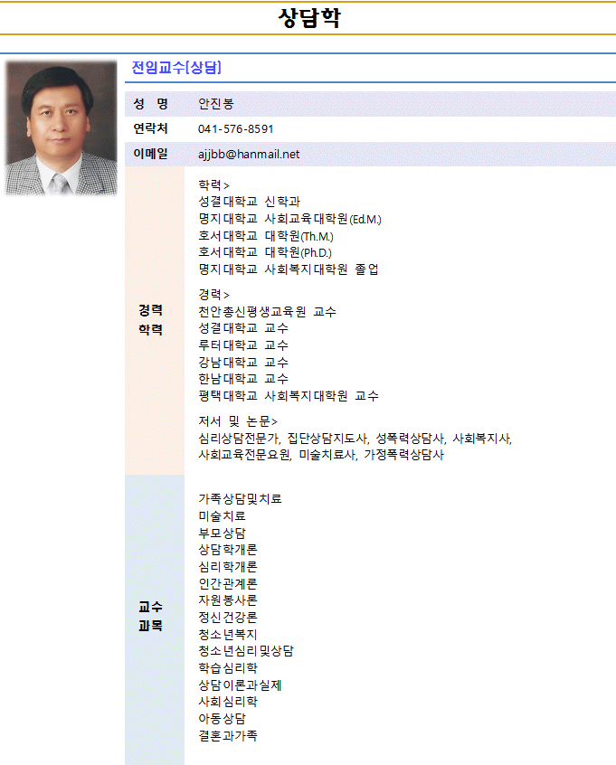
Task: Select 천안총신평생교육원 교수 line
Action: click(267, 311)
